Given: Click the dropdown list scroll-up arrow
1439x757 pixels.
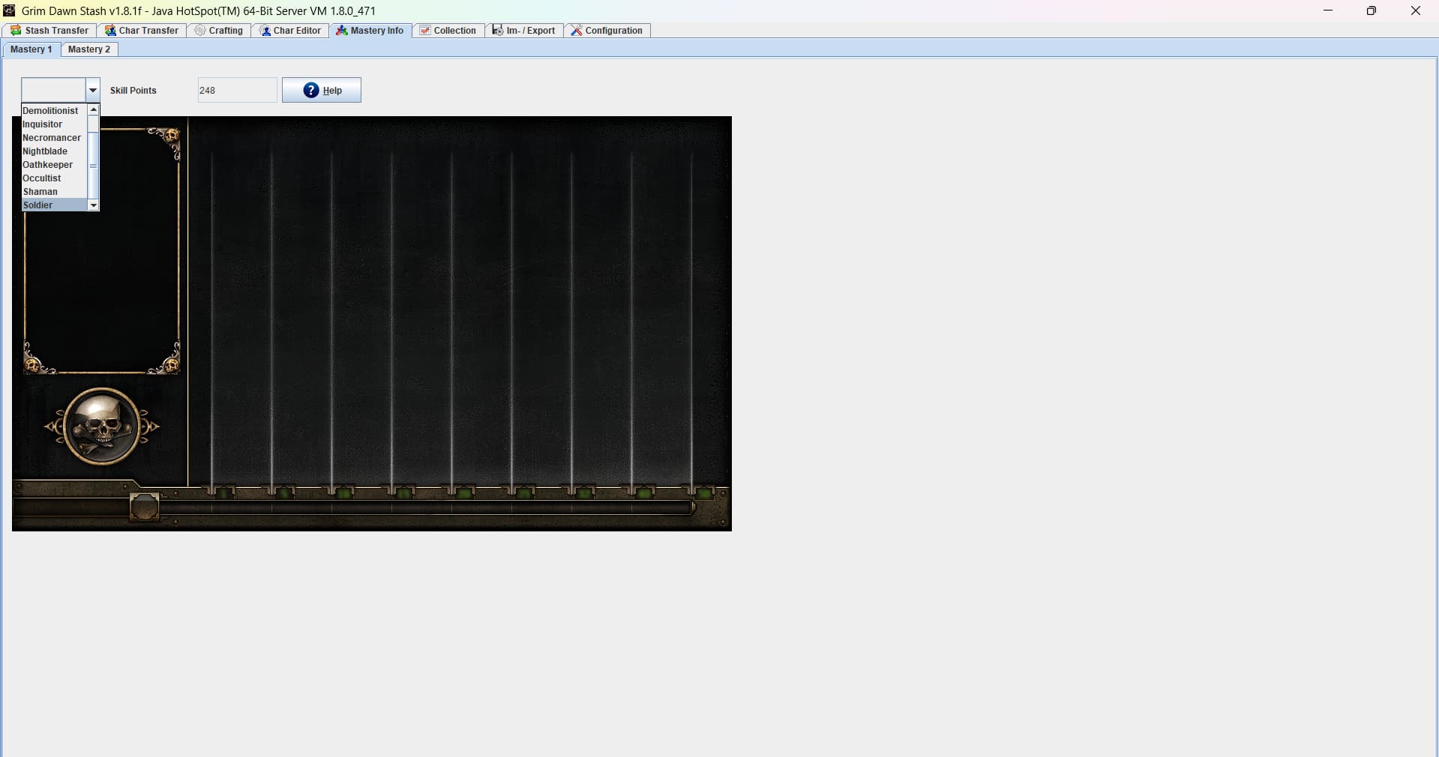Looking at the screenshot, I should pos(94,110).
